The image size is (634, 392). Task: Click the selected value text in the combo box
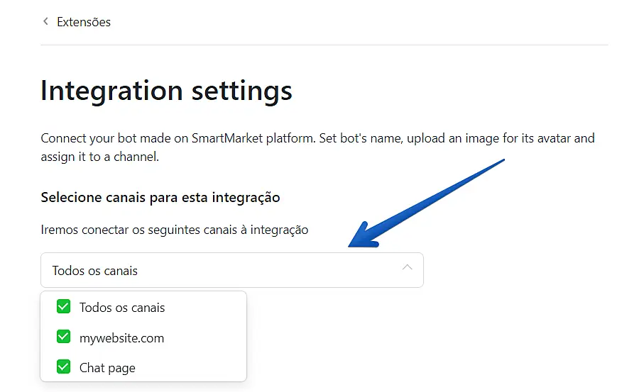(95, 271)
